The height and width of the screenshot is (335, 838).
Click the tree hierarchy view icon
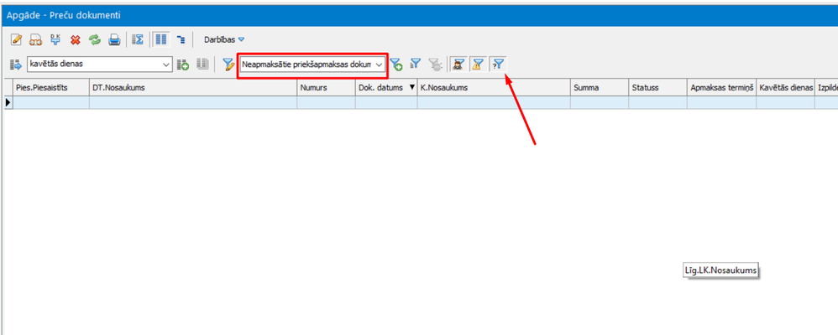click(181, 39)
